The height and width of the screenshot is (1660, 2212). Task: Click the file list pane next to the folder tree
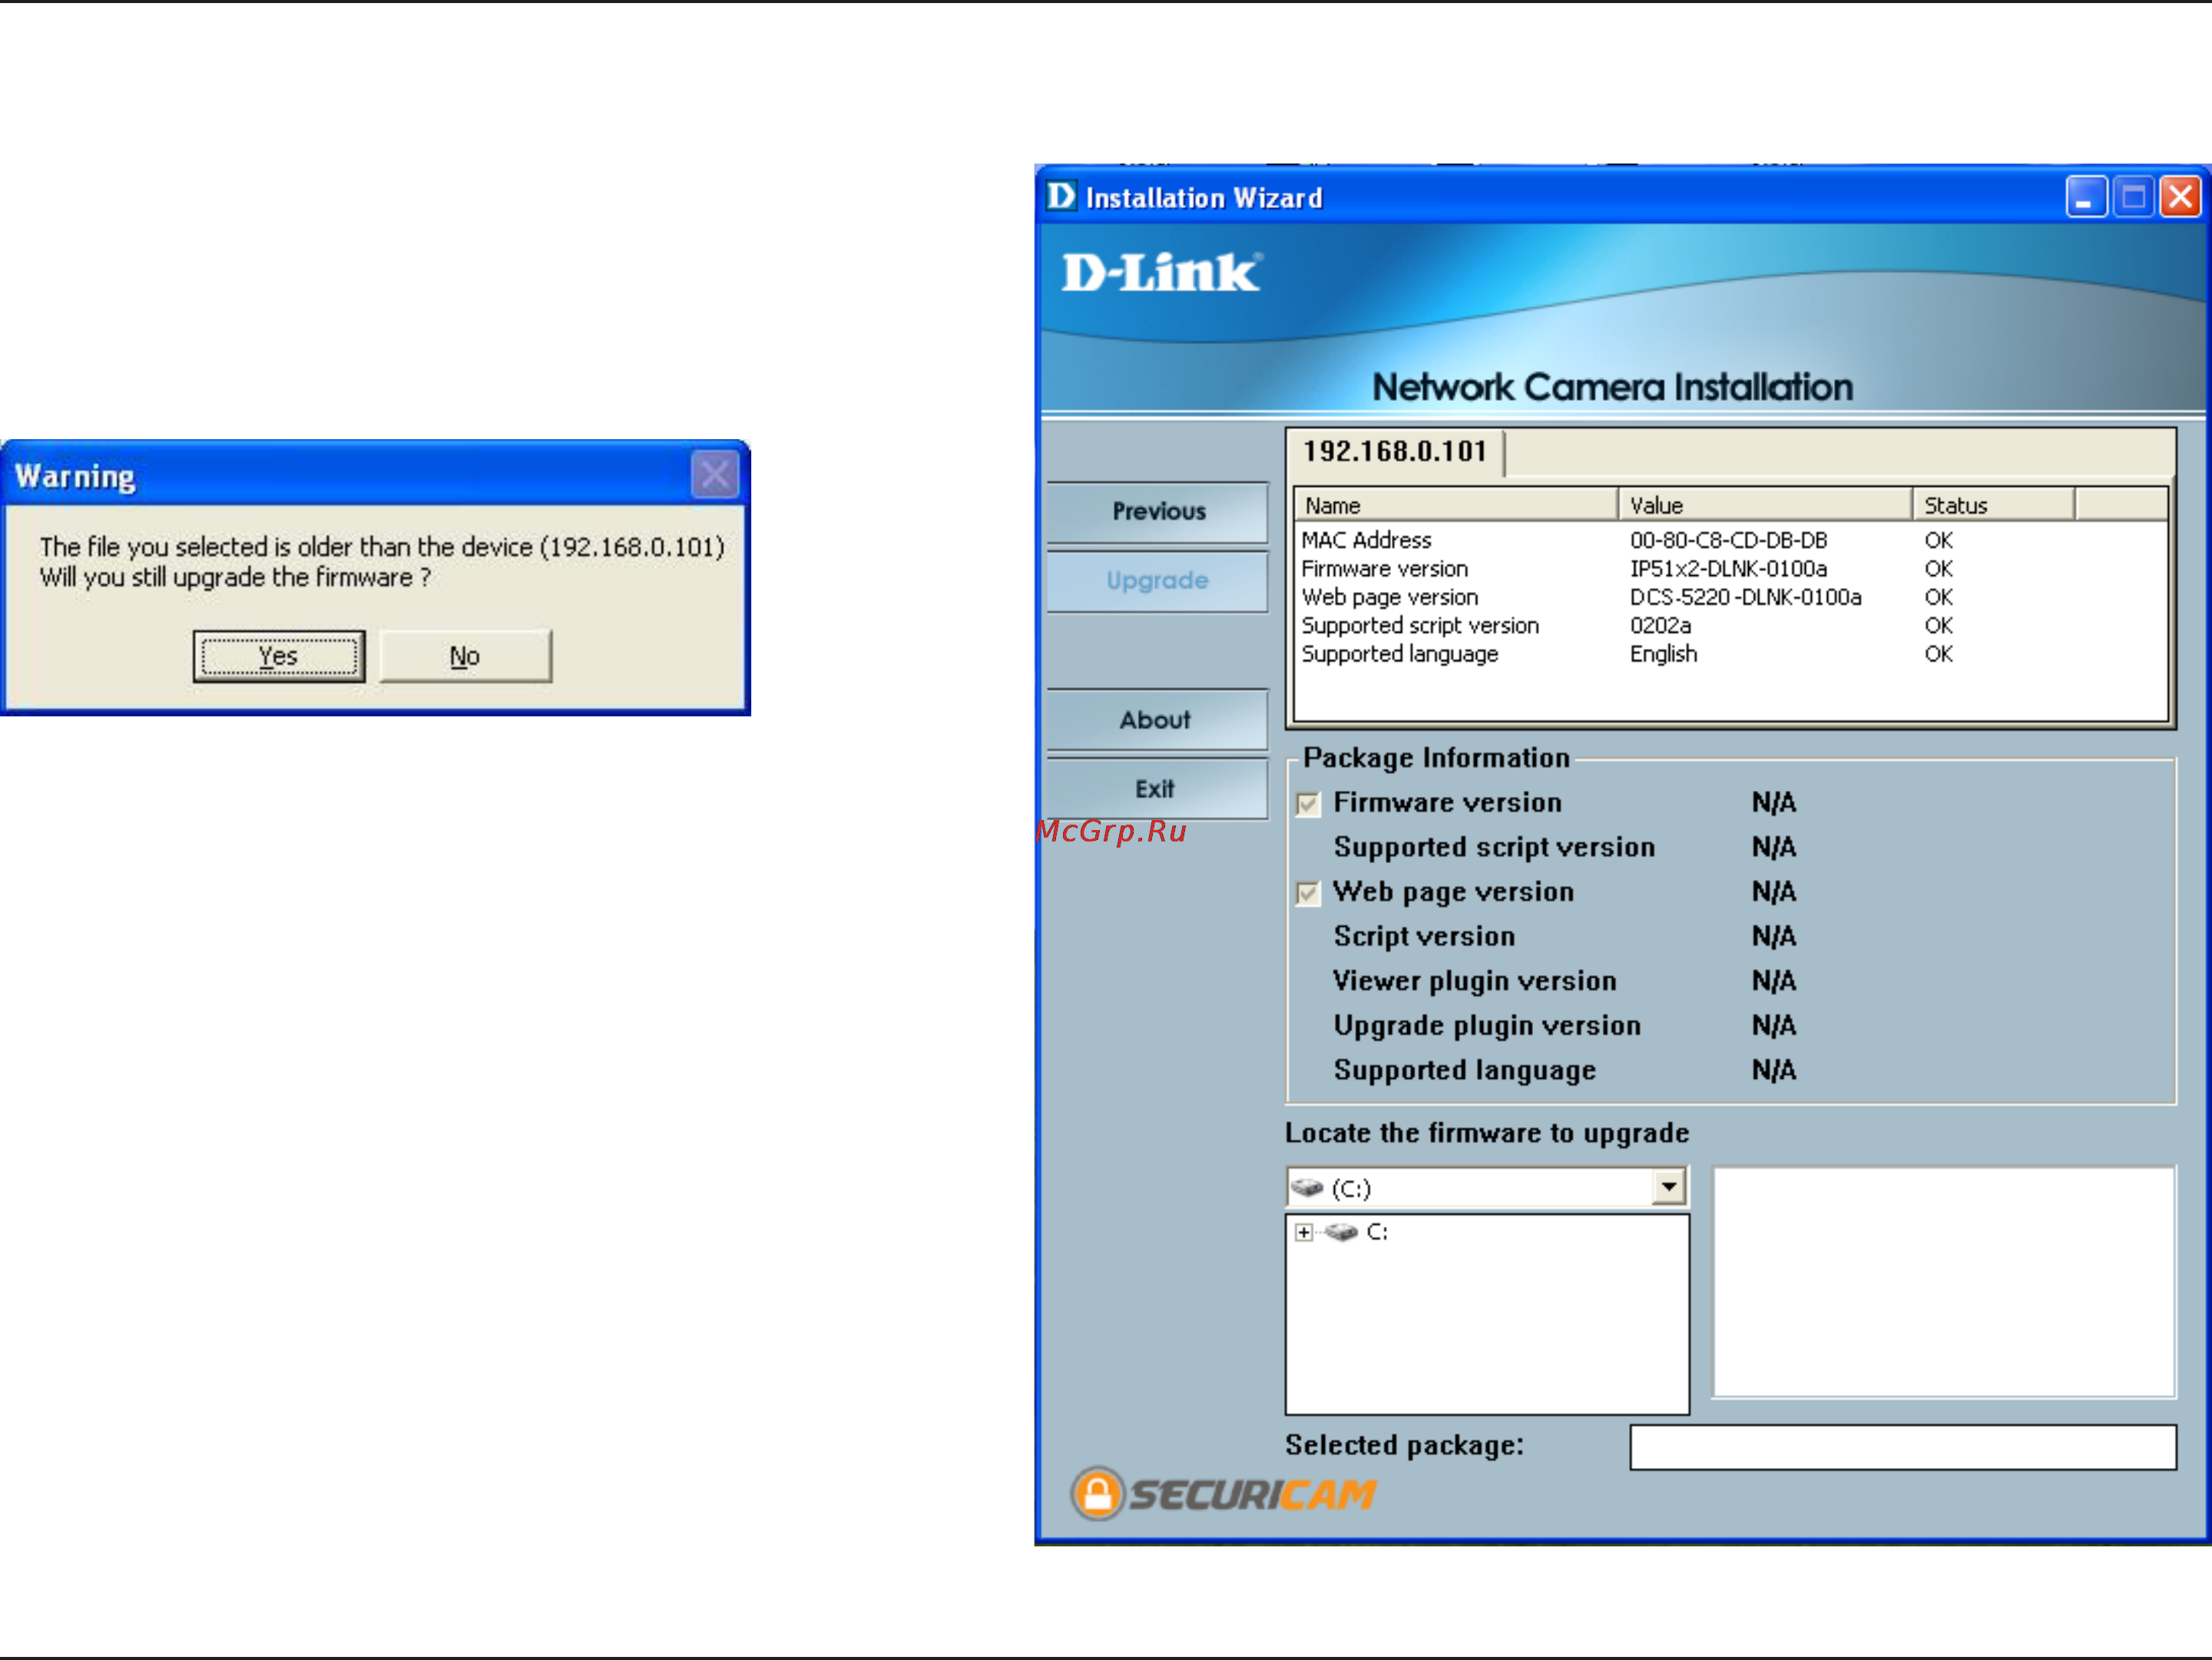pyautogui.click(x=1944, y=1282)
